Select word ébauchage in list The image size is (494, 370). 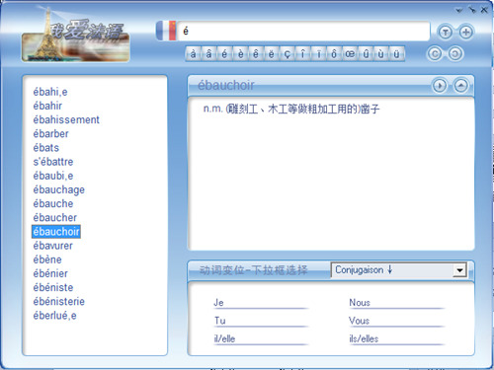[x=58, y=189]
